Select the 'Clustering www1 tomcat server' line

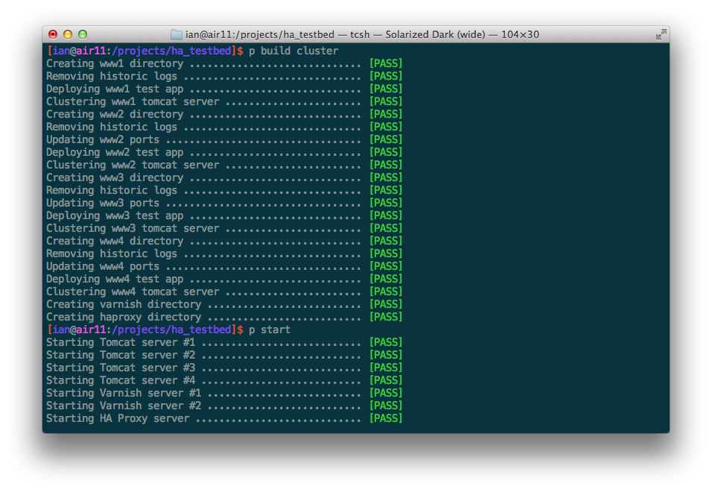[x=133, y=101]
